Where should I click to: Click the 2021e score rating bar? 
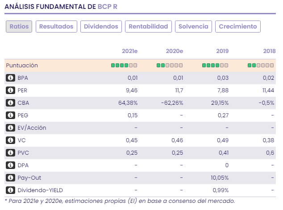point(124,66)
